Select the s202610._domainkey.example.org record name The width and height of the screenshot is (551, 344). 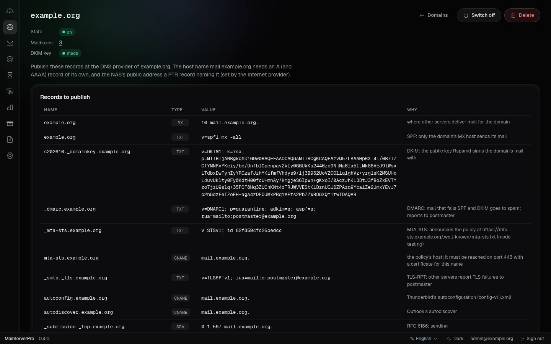coord(87,152)
